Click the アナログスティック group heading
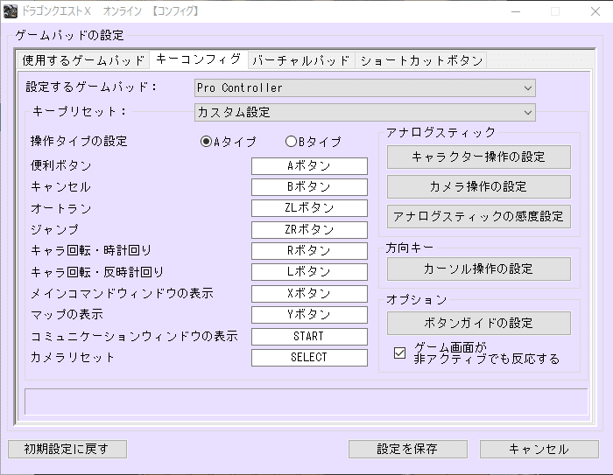 pos(440,132)
